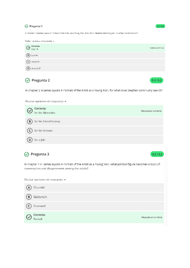The height and width of the screenshot is (268, 190).
Task: Collapse 'Ocultar opciones de respuesta' under Pregunta 3
Action: click(45, 180)
